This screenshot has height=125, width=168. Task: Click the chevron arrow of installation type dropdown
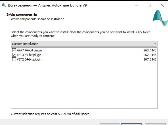[x=155, y=44]
